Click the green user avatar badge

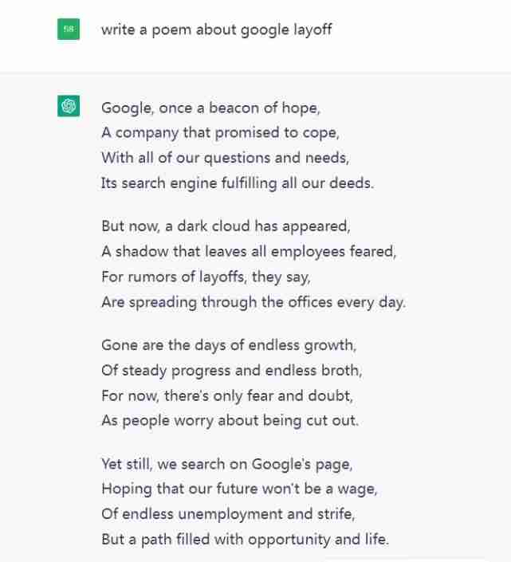pyautogui.click(x=69, y=30)
